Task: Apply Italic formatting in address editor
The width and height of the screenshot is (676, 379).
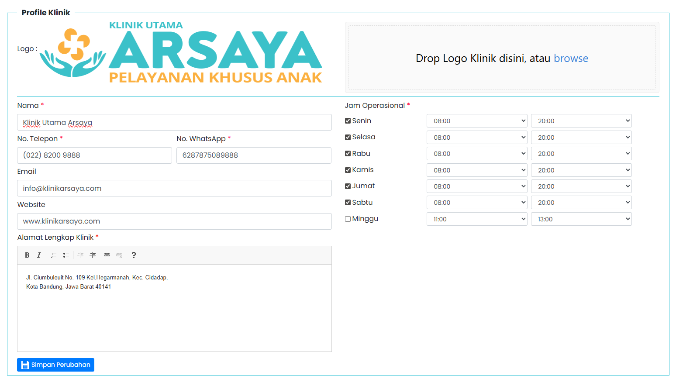Action: tap(39, 255)
